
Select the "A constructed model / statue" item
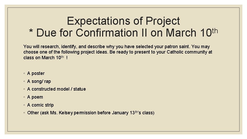pyautogui.click(x=56, y=89)
